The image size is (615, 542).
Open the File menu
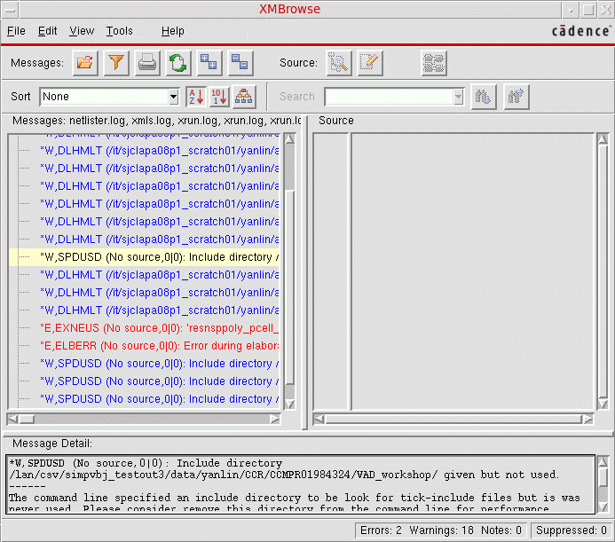(x=16, y=31)
